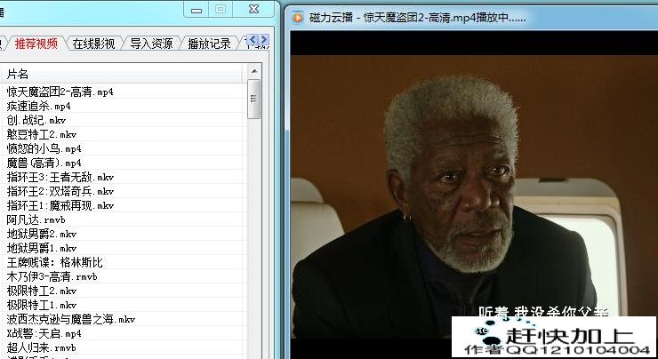The width and height of the screenshot is (658, 359).
Task: Click the tab scroll right arrow
Action: point(263,40)
